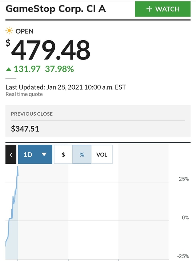This screenshot has width=196, height=261.
Task: Show the VOL volume chart
Action: (102, 154)
